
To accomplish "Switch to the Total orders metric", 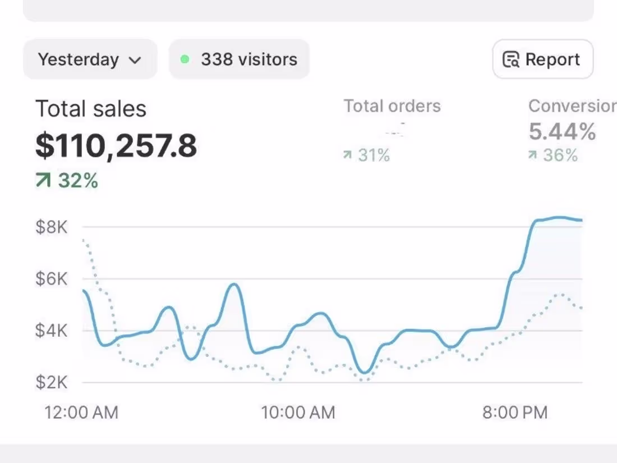I will (392, 106).
